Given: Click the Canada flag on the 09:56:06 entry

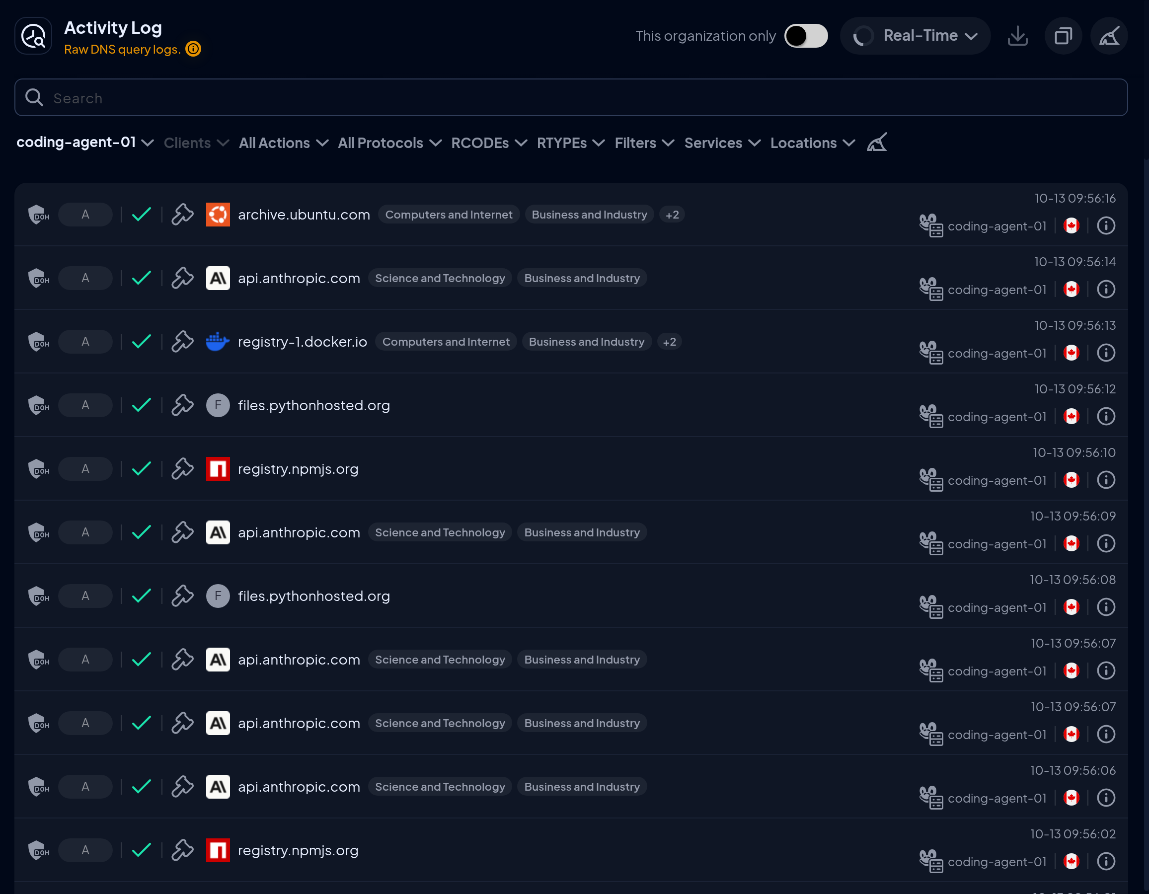Looking at the screenshot, I should point(1071,798).
